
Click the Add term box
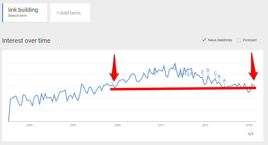tap(70, 13)
